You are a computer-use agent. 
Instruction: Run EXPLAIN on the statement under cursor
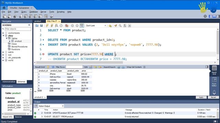pyautogui.click(x=56, y=26)
